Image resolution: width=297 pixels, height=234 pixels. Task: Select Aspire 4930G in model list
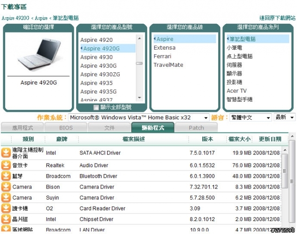98,66
